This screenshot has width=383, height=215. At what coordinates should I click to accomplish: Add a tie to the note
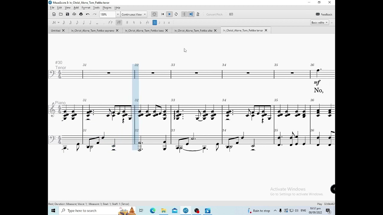(111, 22)
